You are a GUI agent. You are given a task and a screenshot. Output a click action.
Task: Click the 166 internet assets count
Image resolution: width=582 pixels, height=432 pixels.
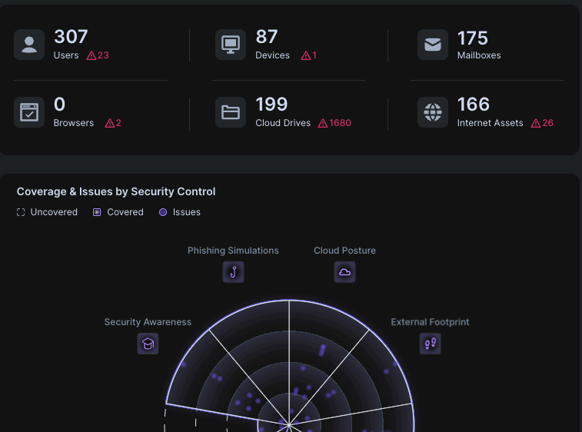[474, 105]
